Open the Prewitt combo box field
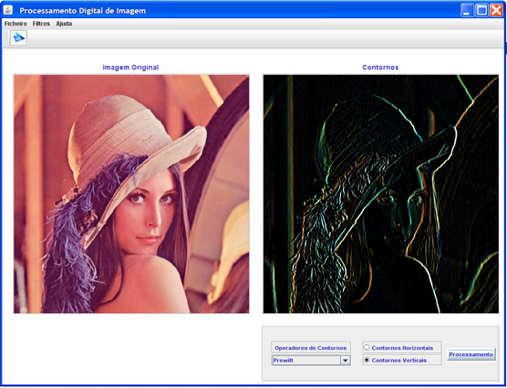Image resolution: width=507 pixels, height=388 pixels. click(x=311, y=361)
